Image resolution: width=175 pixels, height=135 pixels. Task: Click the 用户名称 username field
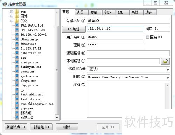pos(115,37)
